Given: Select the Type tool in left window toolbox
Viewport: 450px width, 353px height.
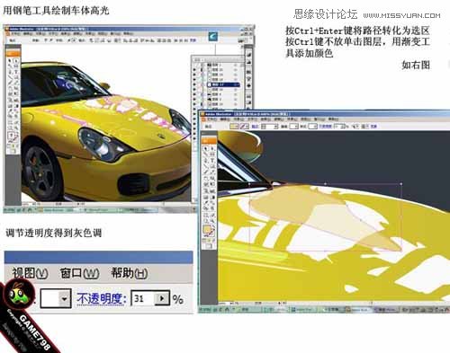Looking at the screenshot, I should coord(15,72).
